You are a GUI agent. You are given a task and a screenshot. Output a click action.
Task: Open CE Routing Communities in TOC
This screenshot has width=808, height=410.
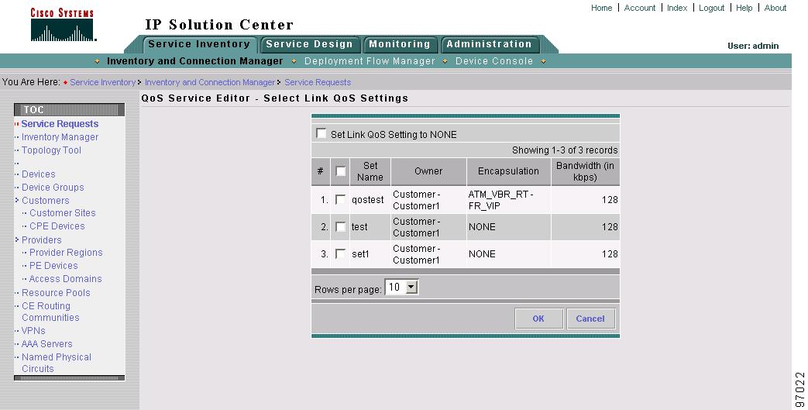tap(50, 312)
